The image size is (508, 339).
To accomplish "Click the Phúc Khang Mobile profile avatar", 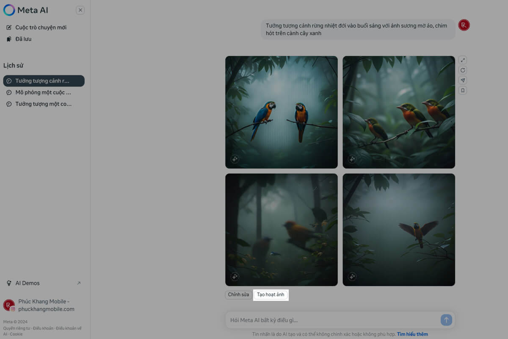I will click(9, 305).
